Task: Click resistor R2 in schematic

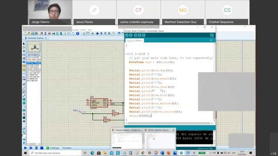Action: tap(107, 120)
